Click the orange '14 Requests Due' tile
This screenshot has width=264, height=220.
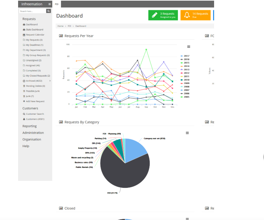tap(195, 15)
